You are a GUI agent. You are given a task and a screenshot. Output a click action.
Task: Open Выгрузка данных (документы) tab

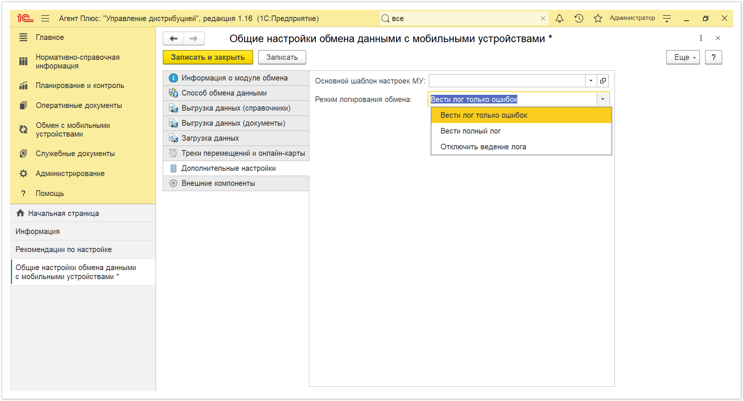(236, 123)
